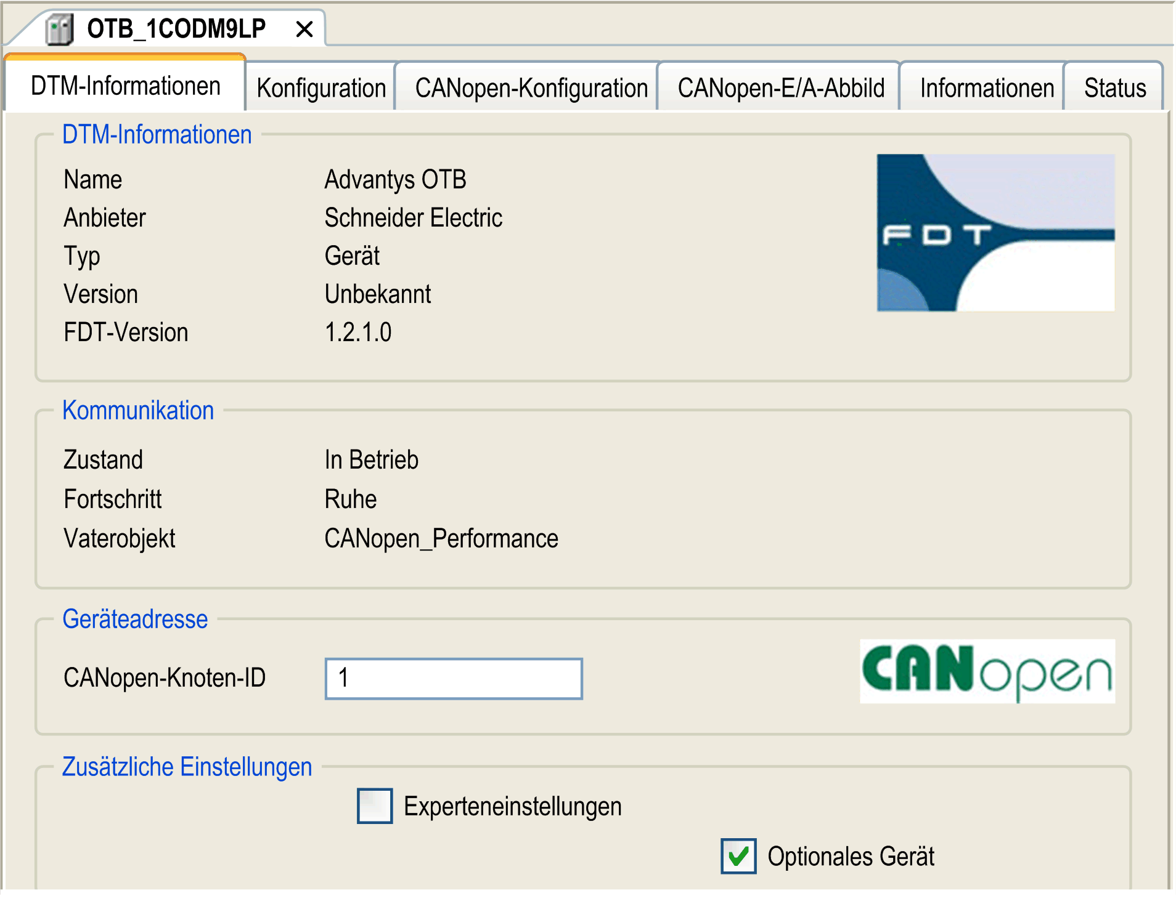
Task: Click the Zusätzliche Einstellungen group heading
Action: pos(187,767)
